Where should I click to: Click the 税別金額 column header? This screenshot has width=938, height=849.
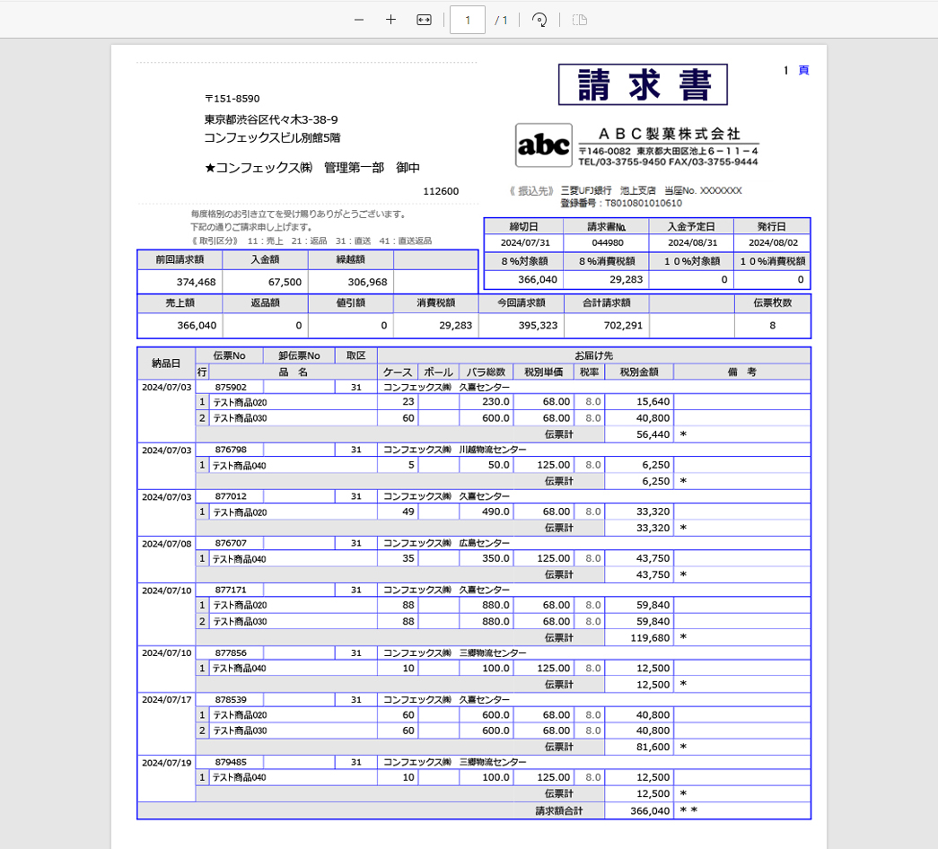click(x=639, y=372)
